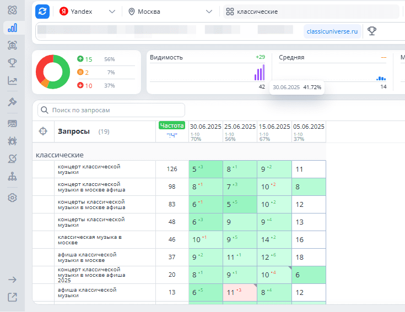This screenshot has height=312, width=405.
Task: Click query "афиша классической музыки"
Action: [87, 293]
